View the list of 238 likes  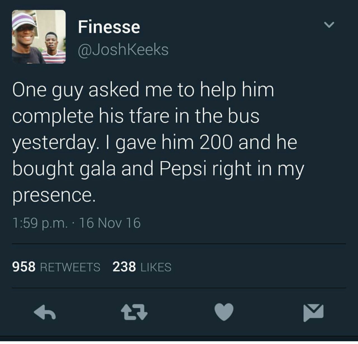pyautogui.click(x=142, y=267)
